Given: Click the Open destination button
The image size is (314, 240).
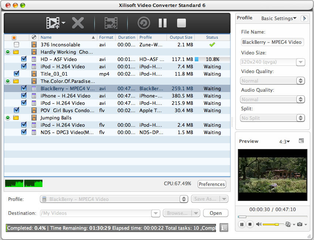Looking at the screenshot, I should (216, 213).
